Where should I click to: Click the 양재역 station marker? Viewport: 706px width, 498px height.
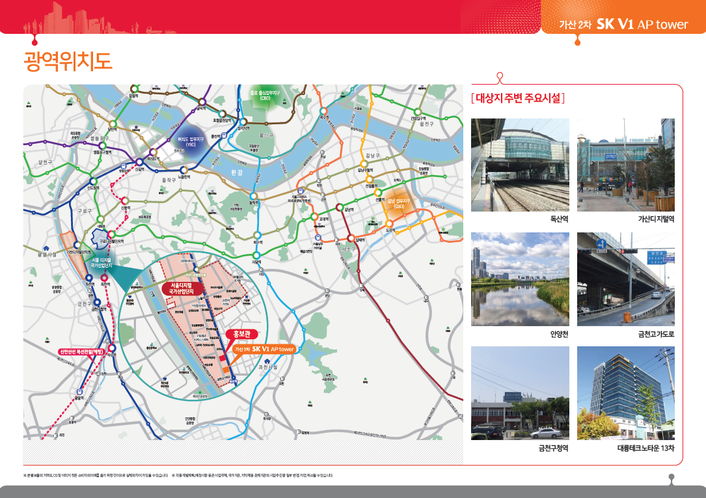[351, 238]
